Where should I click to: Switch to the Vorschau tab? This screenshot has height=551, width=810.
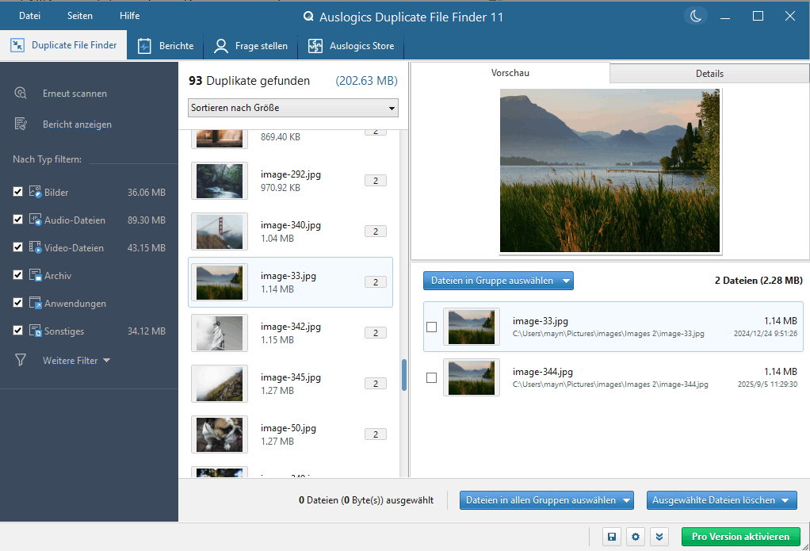pos(510,73)
